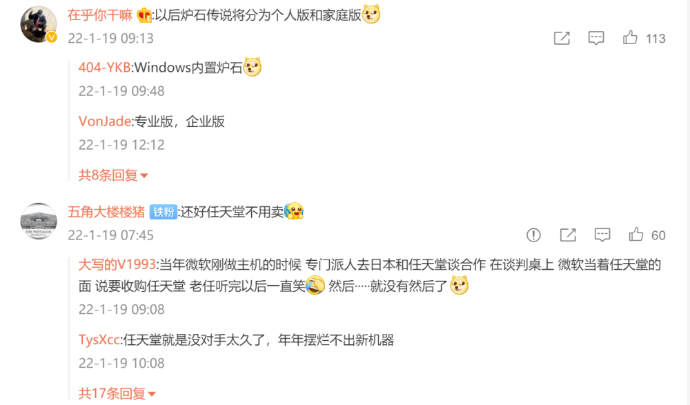Like 五角大楼楼猪's comment with 60 likes

click(636, 235)
